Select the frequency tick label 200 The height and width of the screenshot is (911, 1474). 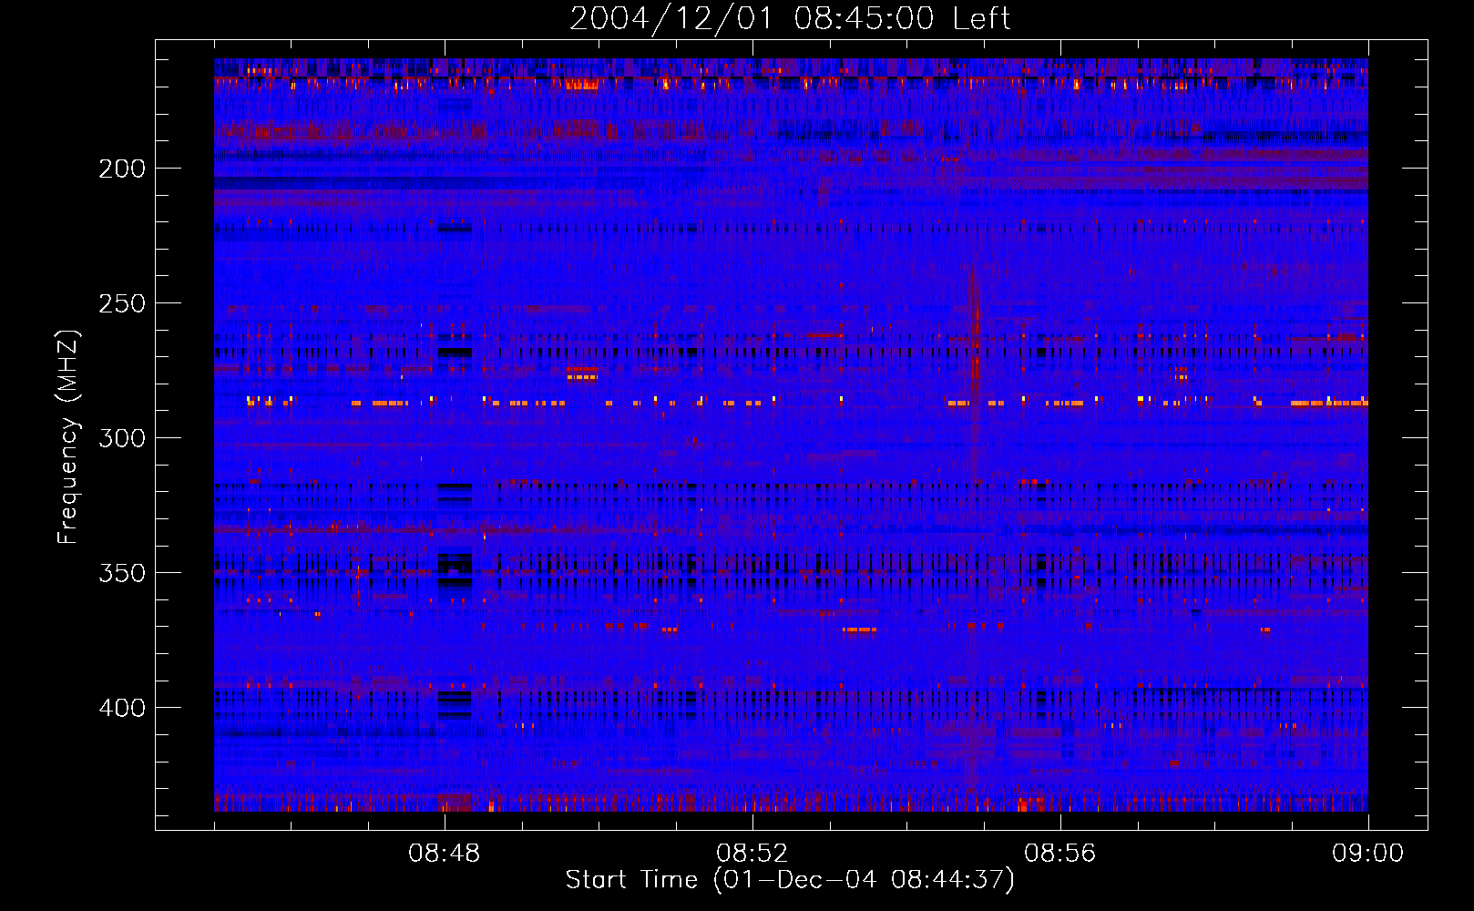click(121, 169)
